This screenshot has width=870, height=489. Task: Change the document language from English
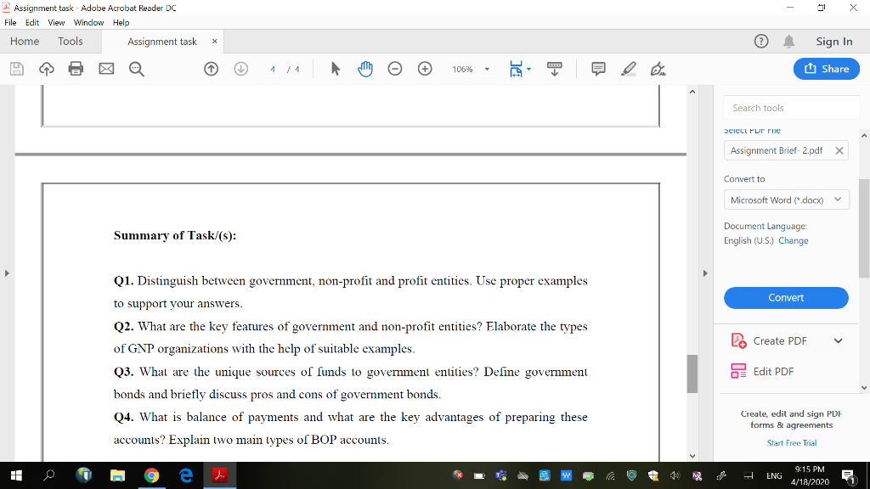click(x=793, y=240)
